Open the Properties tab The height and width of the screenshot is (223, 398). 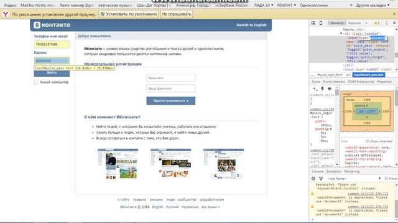coord(384,82)
